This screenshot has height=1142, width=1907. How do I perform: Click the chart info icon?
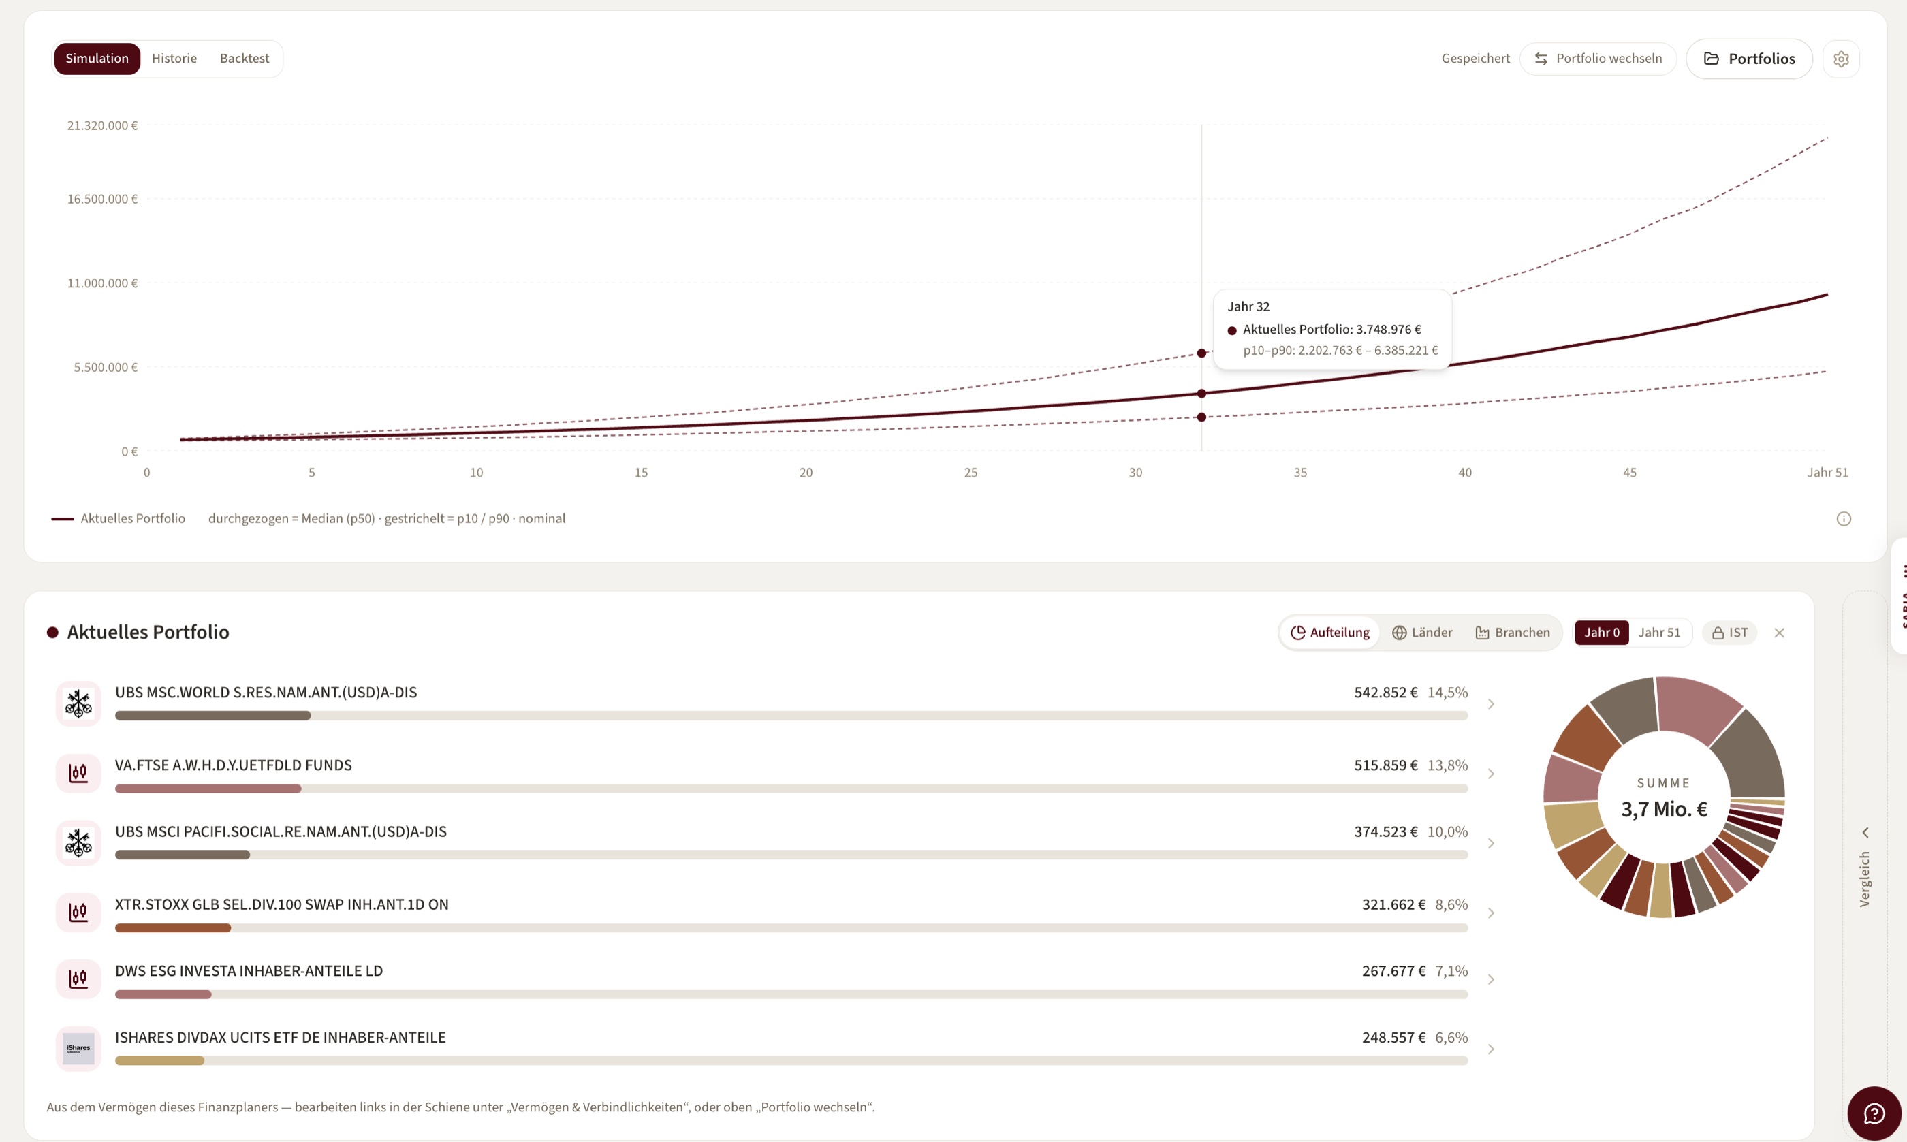(1843, 519)
